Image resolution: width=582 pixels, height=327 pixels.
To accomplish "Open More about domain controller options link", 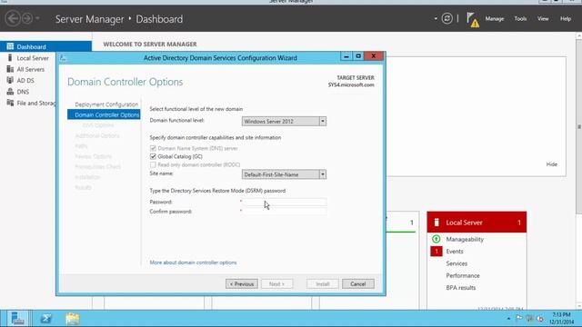I will pyautogui.click(x=193, y=263).
